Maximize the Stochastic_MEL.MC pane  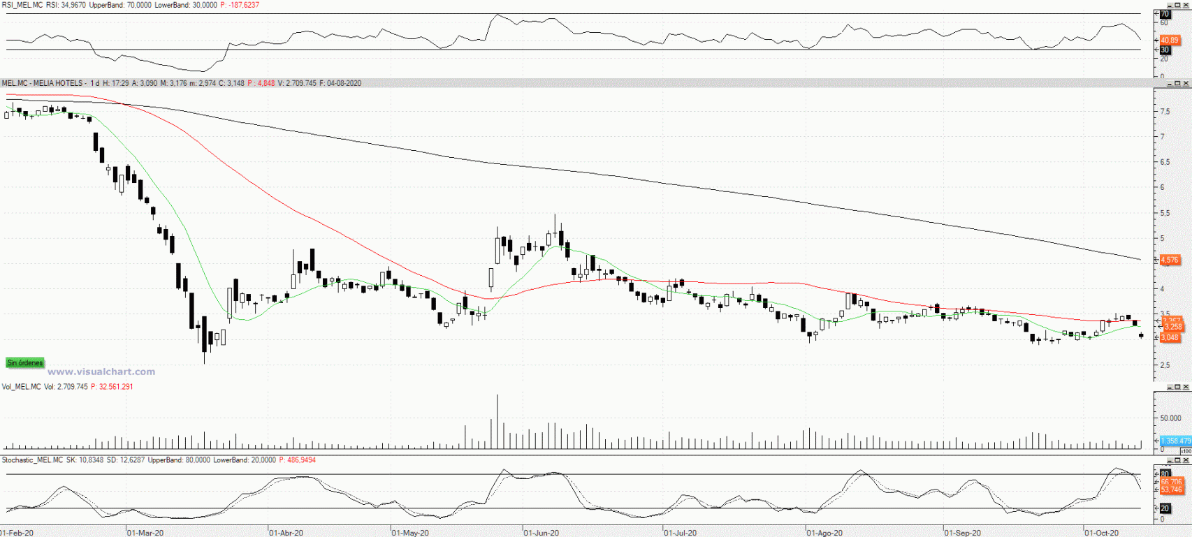coord(1177,460)
